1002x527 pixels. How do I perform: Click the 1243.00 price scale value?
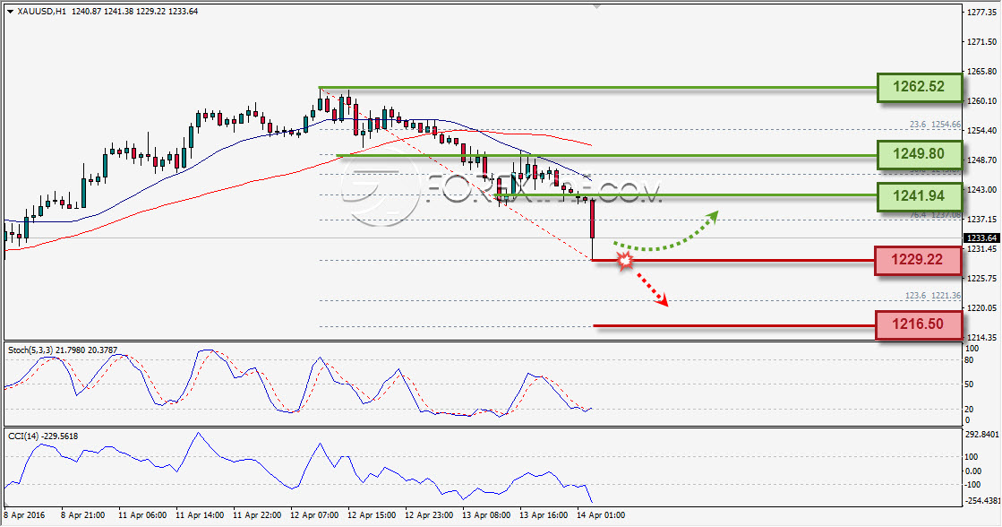click(x=982, y=189)
